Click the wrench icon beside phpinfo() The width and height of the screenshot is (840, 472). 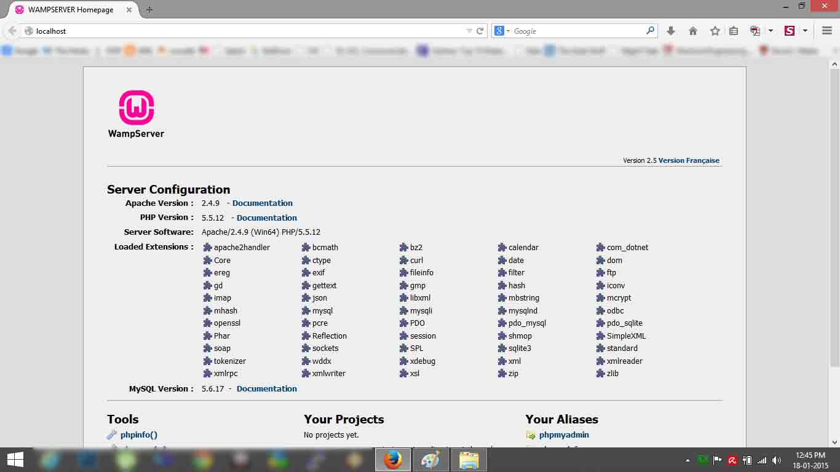pyautogui.click(x=112, y=435)
